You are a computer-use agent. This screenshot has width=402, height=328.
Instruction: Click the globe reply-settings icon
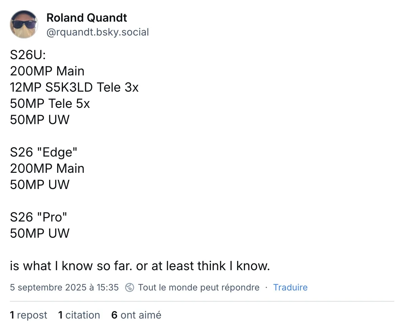130,287
